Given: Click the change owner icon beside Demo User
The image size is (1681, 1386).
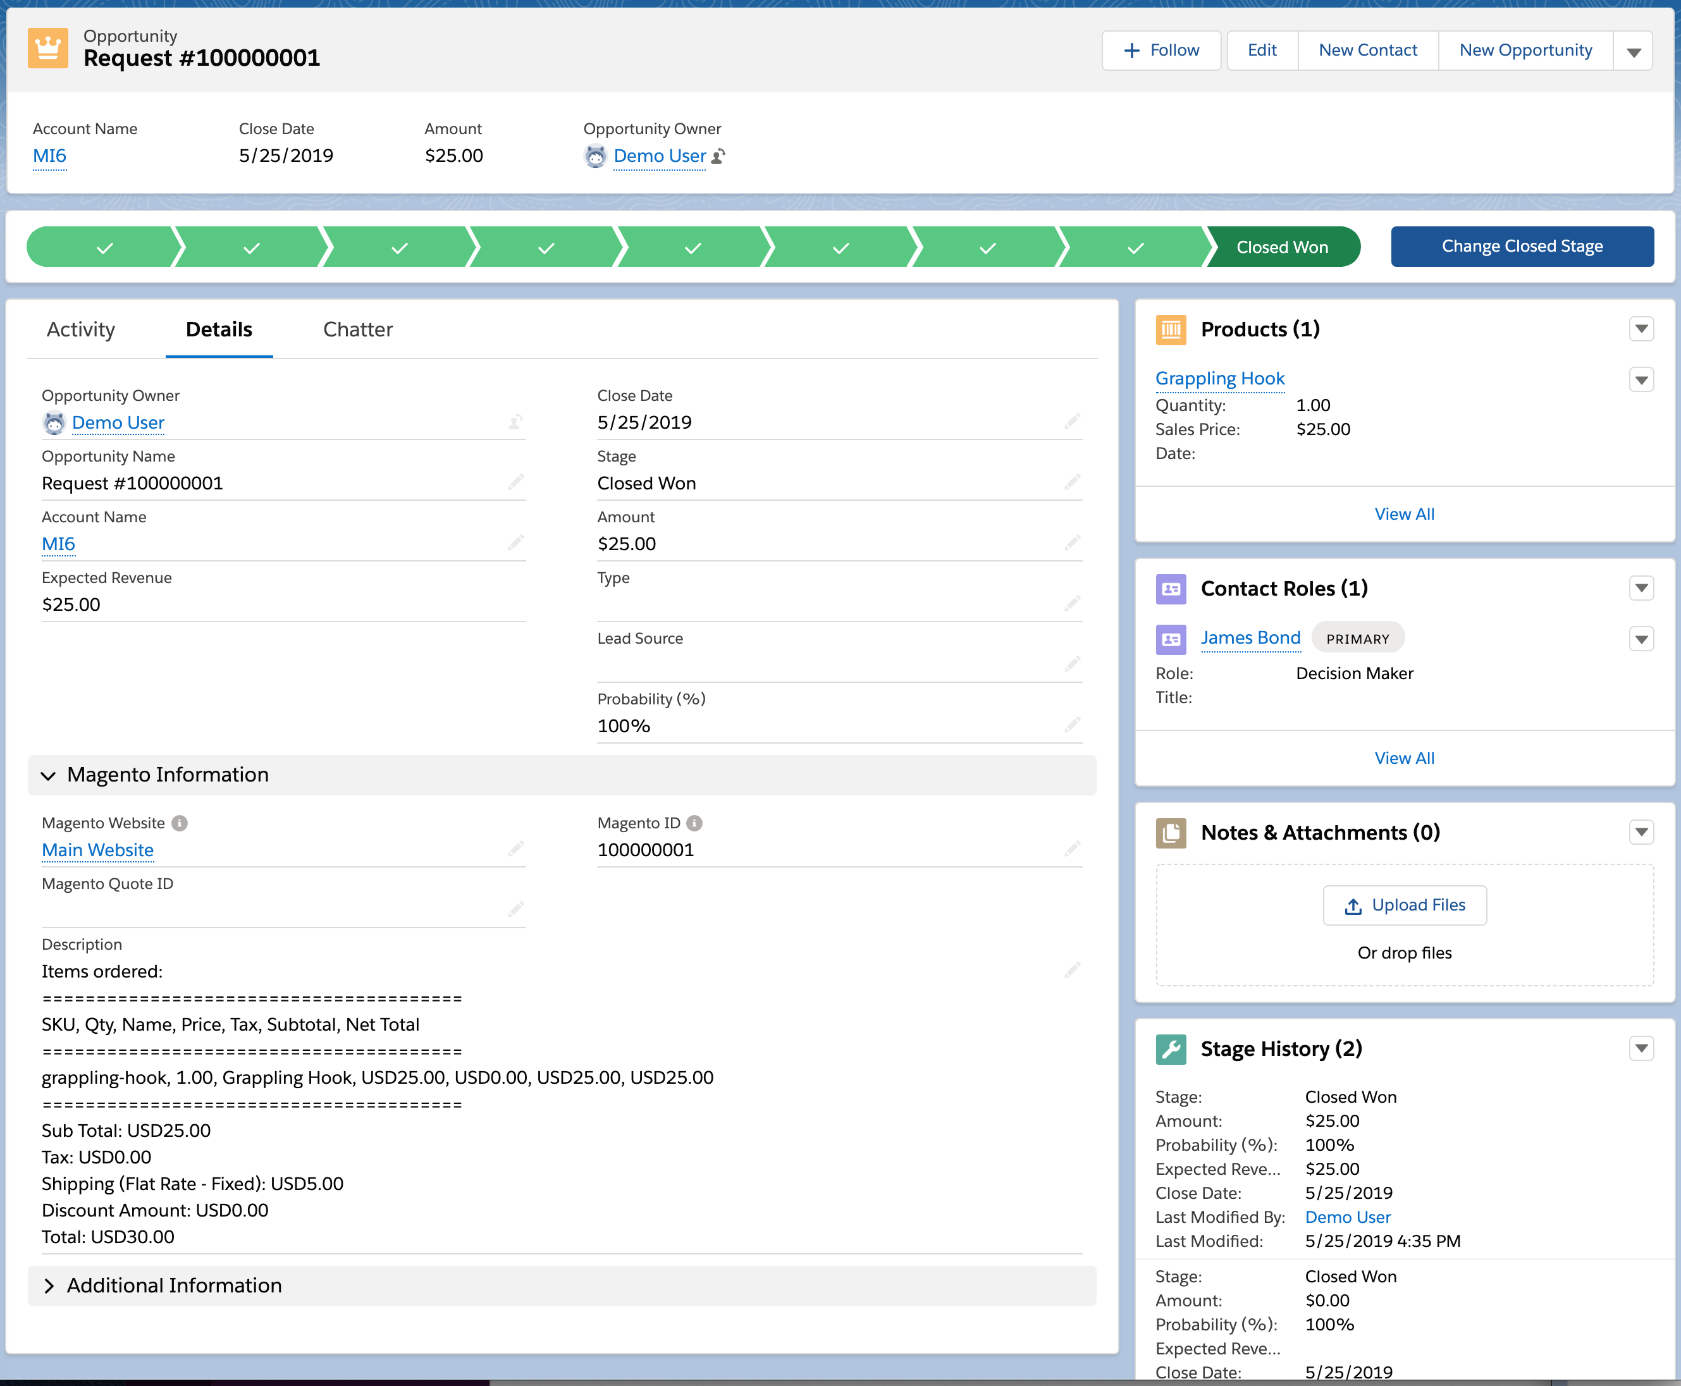Looking at the screenshot, I should (718, 156).
